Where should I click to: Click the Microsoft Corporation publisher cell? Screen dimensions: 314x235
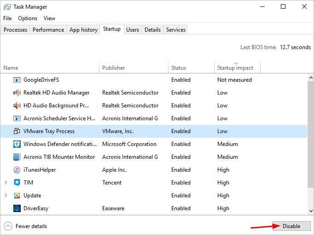click(x=129, y=144)
